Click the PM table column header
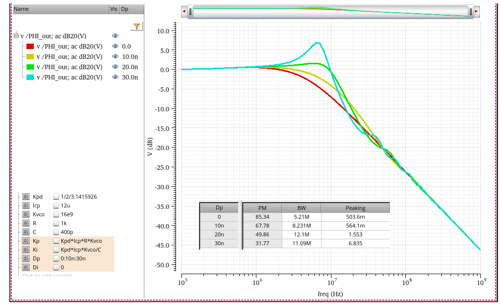 (262, 207)
